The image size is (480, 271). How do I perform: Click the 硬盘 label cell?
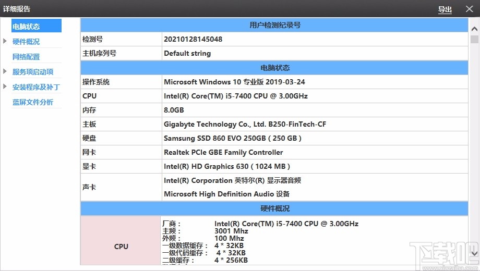click(121, 138)
